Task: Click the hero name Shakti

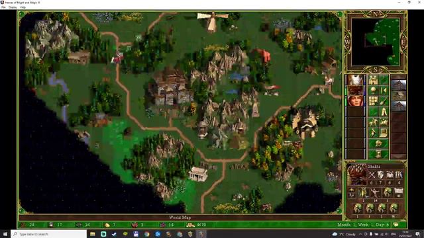Action: (x=374, y=167)
